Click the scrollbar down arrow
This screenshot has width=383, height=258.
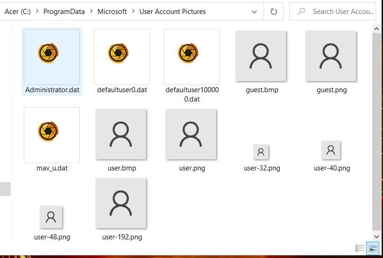(376, 236)
